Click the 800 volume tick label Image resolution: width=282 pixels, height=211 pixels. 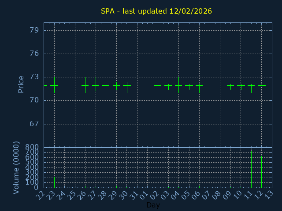32,147
